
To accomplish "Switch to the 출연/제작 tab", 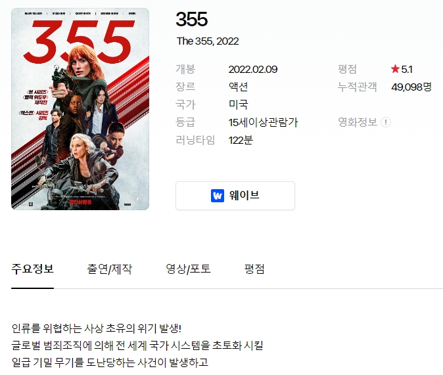I will click(x=109, y=269).
